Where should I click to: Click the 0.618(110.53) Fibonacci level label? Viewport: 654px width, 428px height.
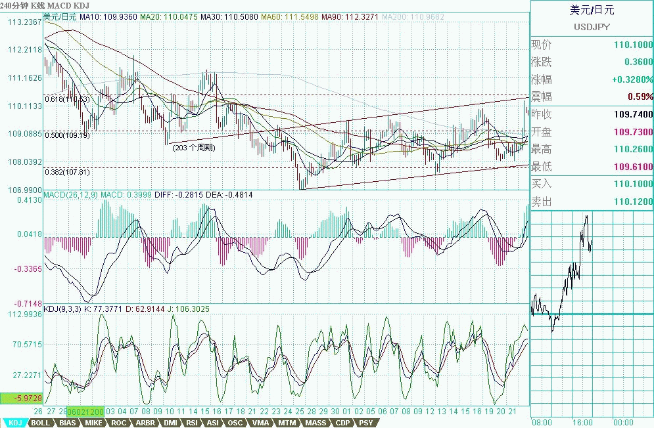pos(67,99)
